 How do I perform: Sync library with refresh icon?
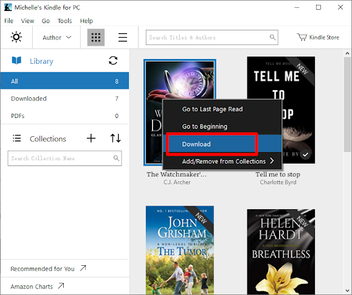(113, 60)
